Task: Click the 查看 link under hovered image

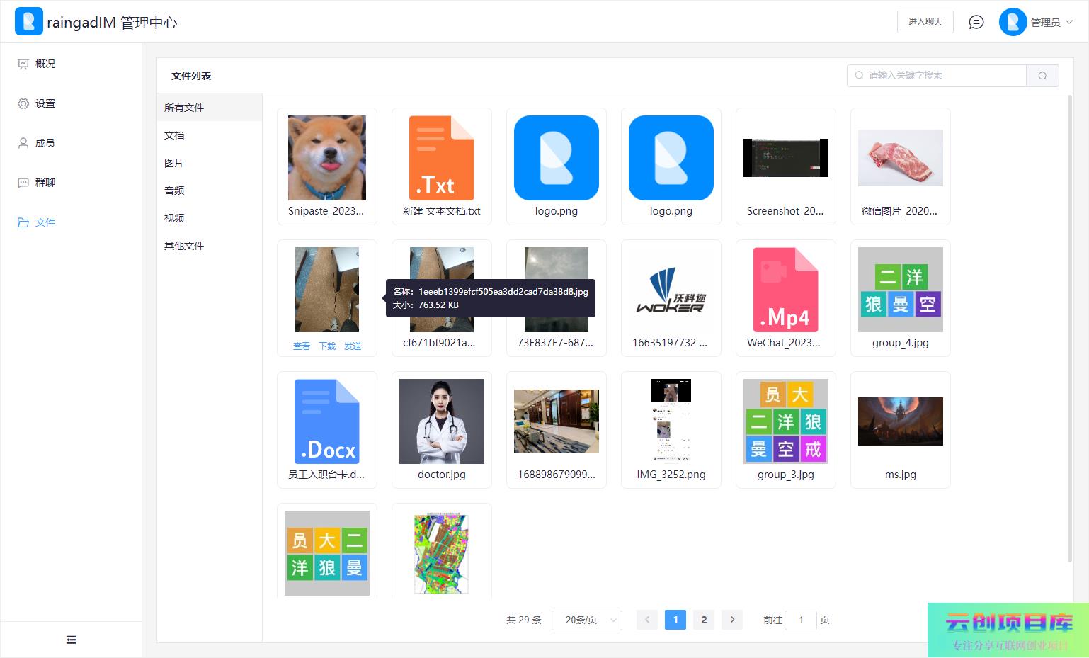Action: click(302, 346)
